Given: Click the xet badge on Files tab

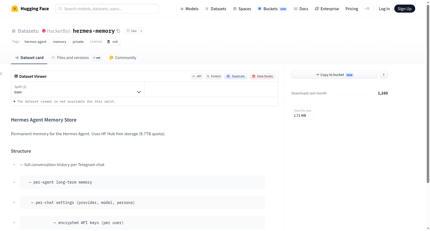Looking at the screenshot, I should click(96, 58).
